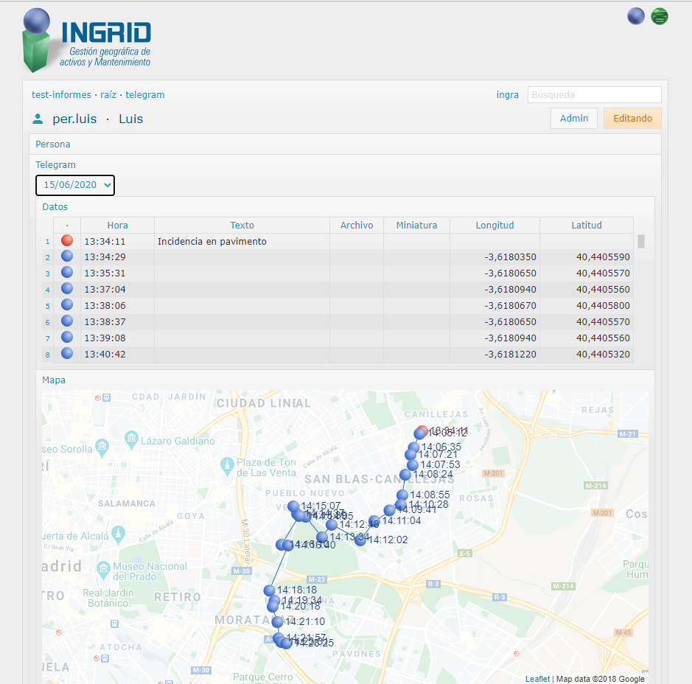
Task: Open the test-informes breadcrumb link
Action: pyautogui.click(x=61, y=95)
